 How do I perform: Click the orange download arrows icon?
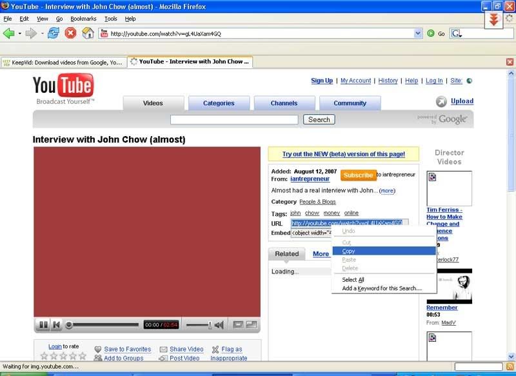tap(493, 20)
